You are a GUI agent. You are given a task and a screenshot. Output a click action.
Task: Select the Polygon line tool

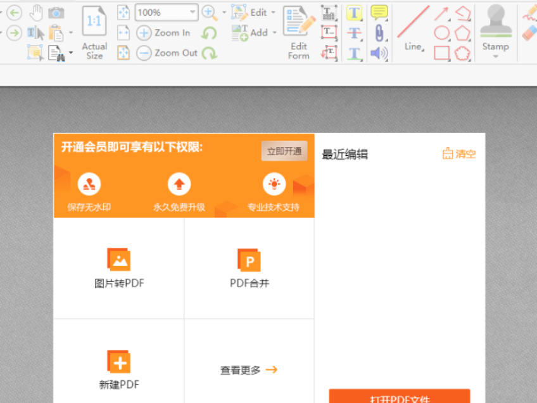click(x=463, y=13)
